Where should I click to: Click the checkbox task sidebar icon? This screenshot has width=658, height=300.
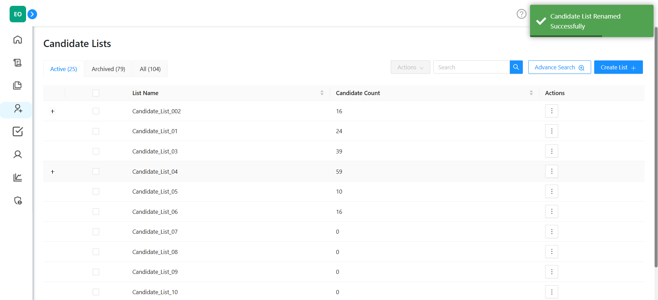(17, 131)
